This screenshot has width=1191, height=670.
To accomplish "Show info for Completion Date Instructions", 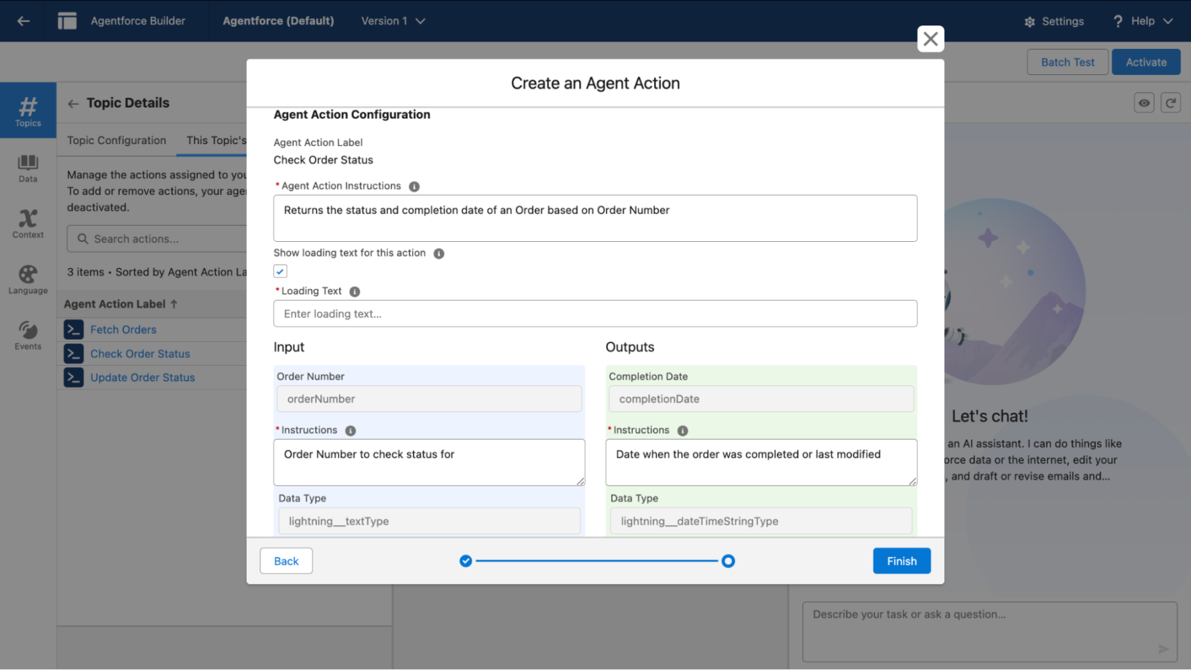I will (682, 431).
